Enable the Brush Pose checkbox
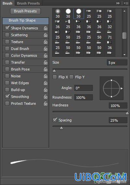 [7, 69]
